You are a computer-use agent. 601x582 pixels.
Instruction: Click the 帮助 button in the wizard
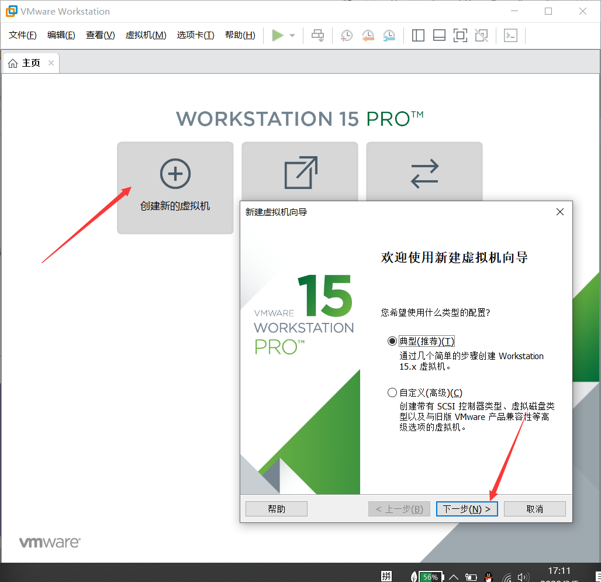click(277, 509)
